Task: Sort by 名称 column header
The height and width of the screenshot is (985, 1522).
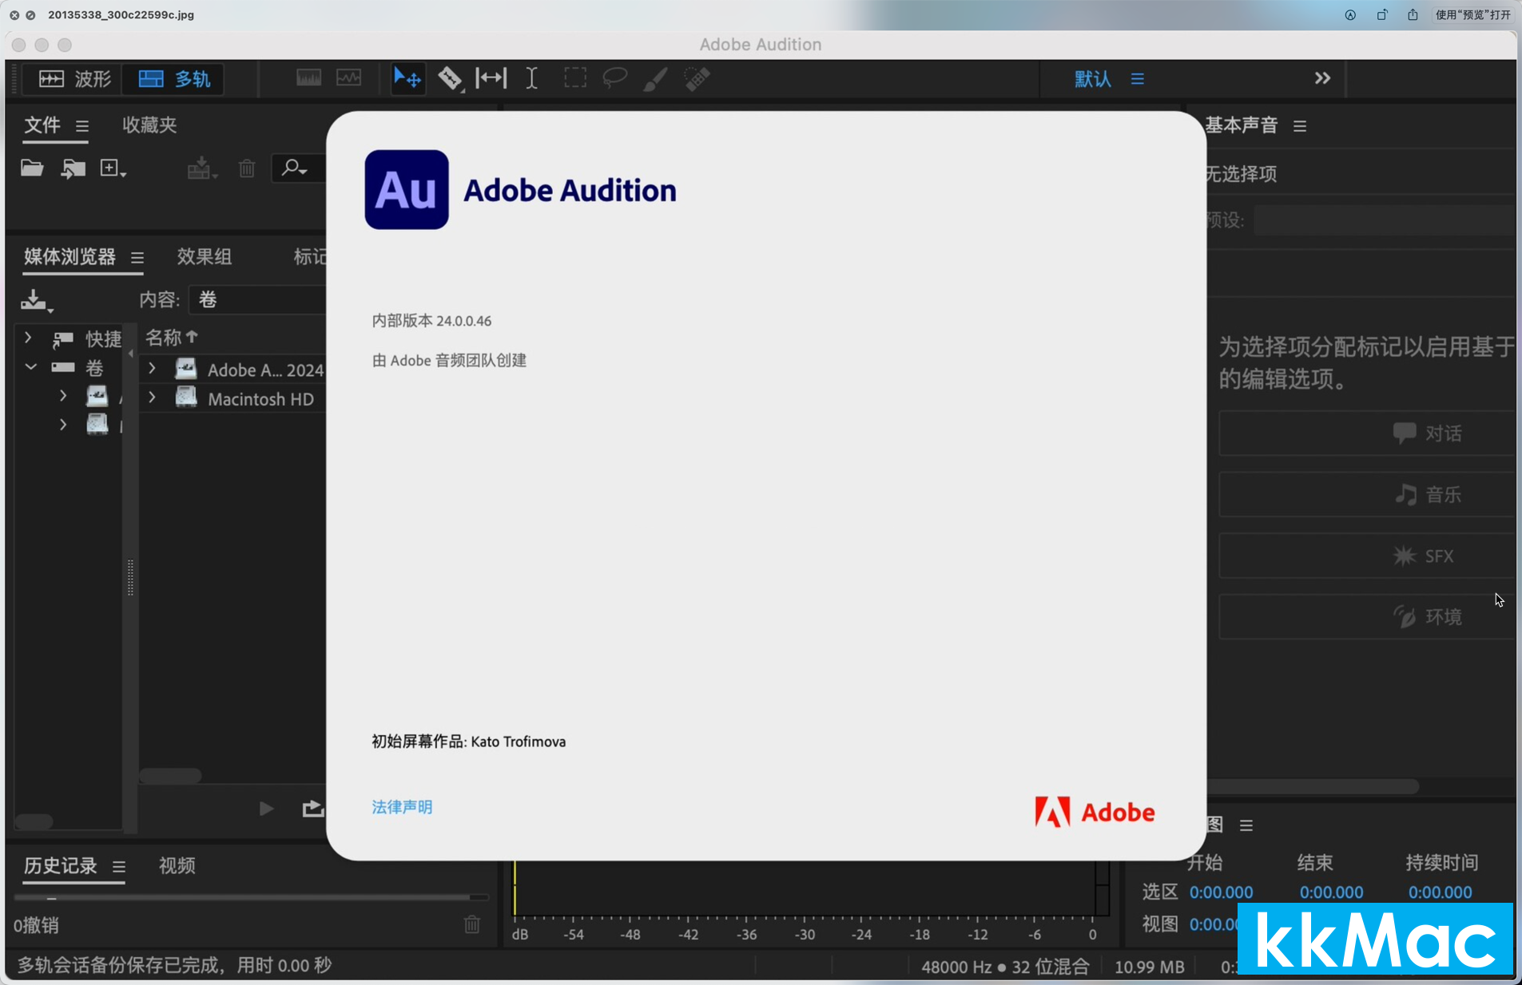Action: point(171,338)
